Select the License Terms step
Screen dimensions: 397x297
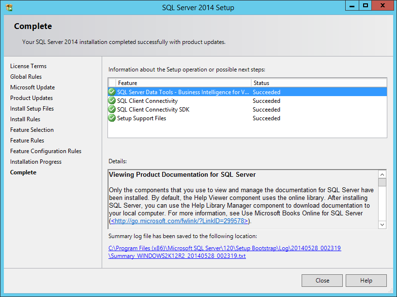pyautogui.click(x=28, y=66)
